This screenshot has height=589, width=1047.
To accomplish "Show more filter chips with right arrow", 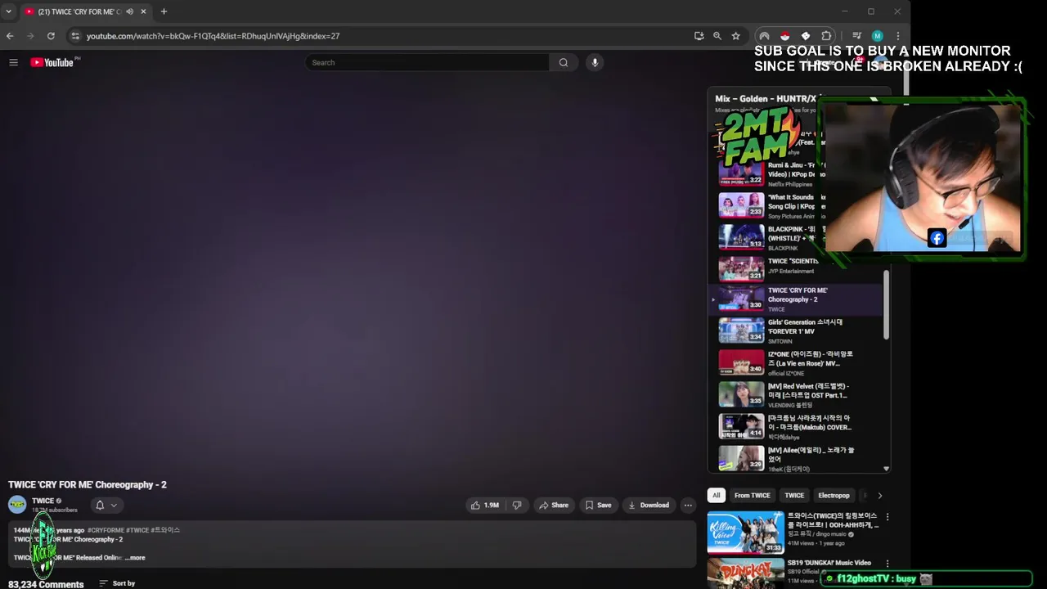I will tap(879, 495).
